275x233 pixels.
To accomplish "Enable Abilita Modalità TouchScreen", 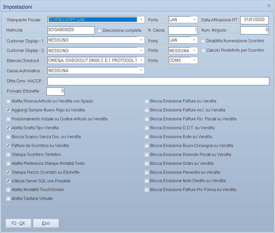I will [8, 190].
